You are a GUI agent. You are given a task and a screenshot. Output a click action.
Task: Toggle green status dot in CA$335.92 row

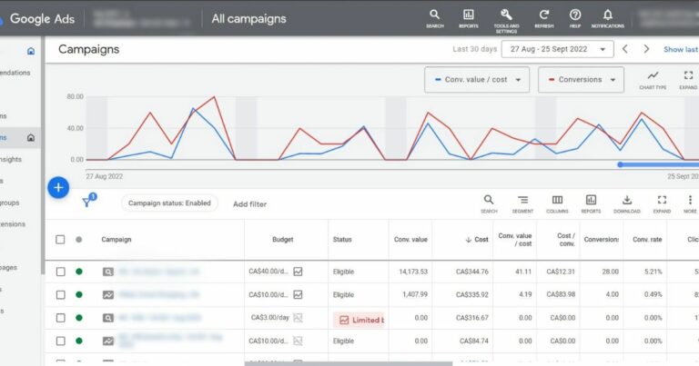pyautogui.click(x=79, y=294)
